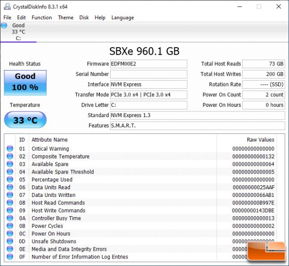Select the Percentage Used attribute name

(x=52, y=180)
